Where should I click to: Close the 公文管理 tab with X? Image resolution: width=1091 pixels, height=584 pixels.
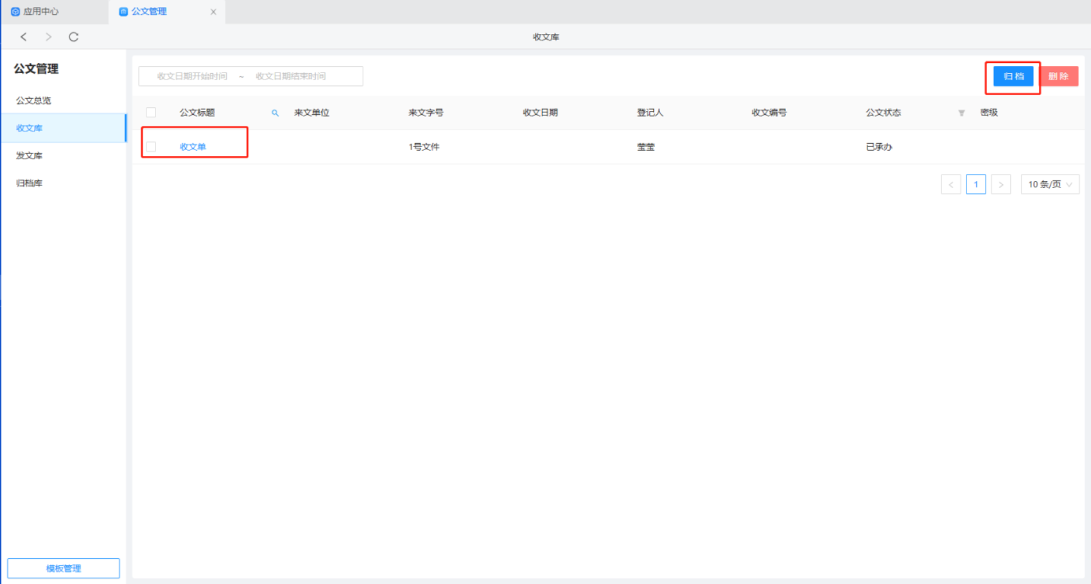click(213, 12)
